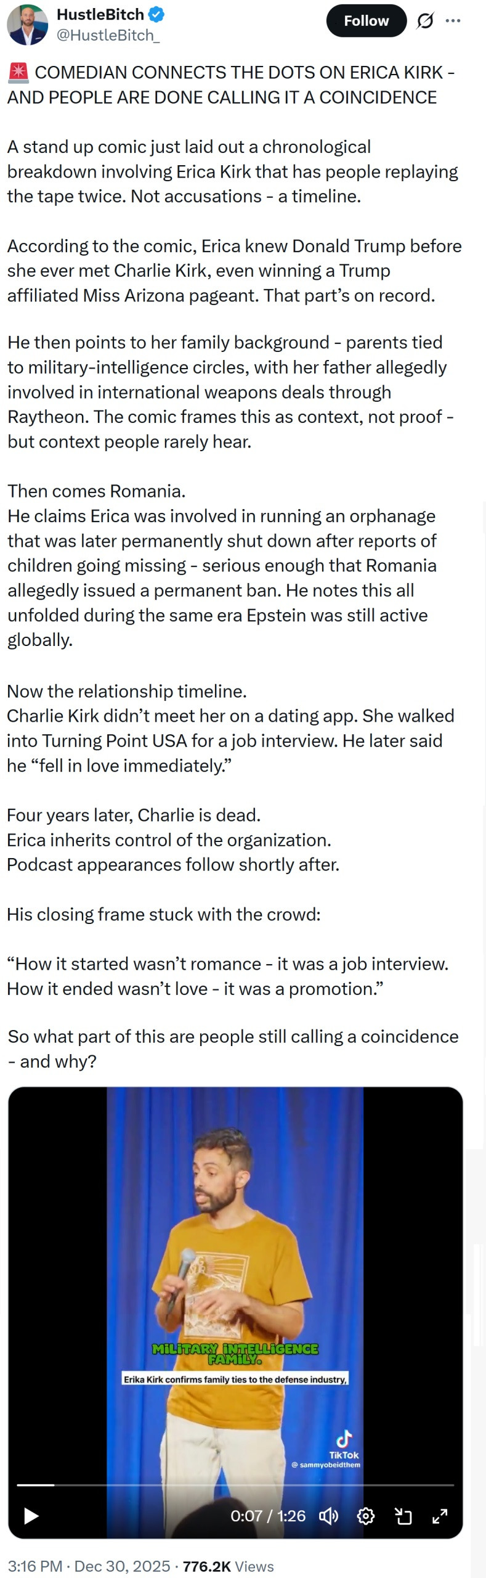Click the 0:07 / 1:26 time display
Viewport: 486px width, 1578px height.
[x=268, y=1516]
